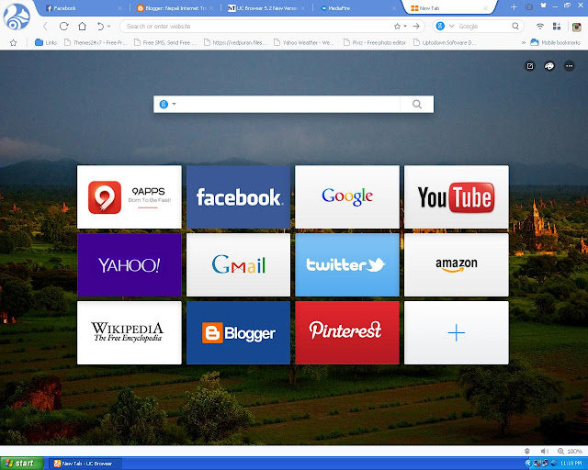Select the New Tab tab

pyautogui.click(x=448, y=8)
